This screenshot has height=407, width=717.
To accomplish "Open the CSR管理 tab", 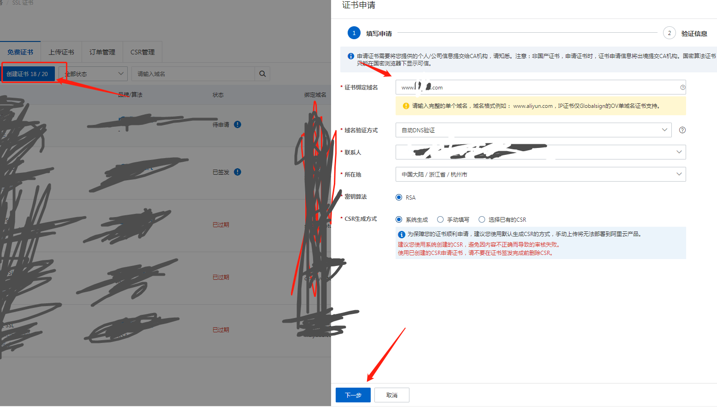I will pos(142,52).
